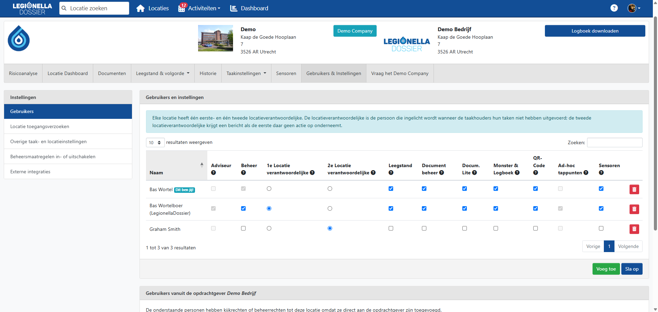This screenshot has width=658, height=312.
Task: Click the Locaties home icon
Action: [141, 8]
